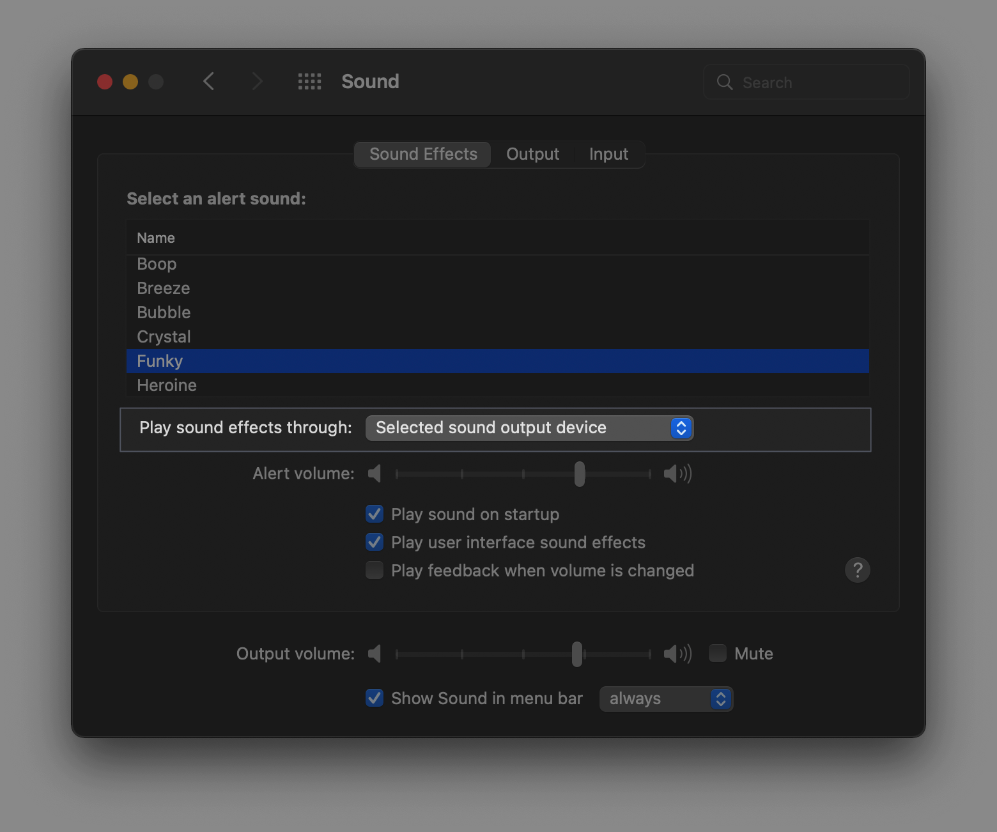Click the alert volume low speaker icon

[375, 474]
